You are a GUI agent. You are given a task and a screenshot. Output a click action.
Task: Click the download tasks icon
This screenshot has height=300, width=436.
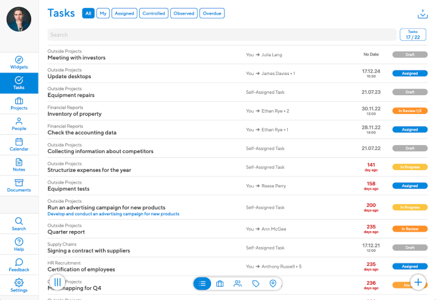(x=422, y=14)
